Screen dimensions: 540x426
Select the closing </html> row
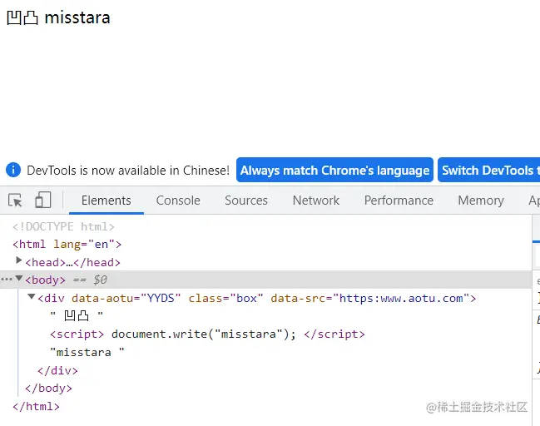click(x=36, y=406)
